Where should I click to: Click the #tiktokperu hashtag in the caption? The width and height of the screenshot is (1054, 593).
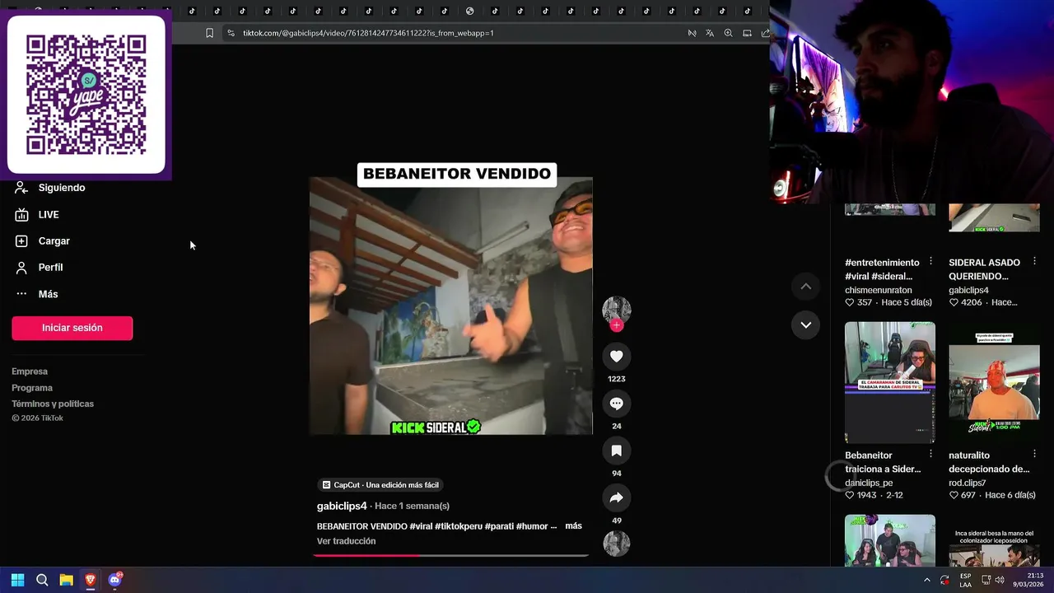click(x=458, y=526)
